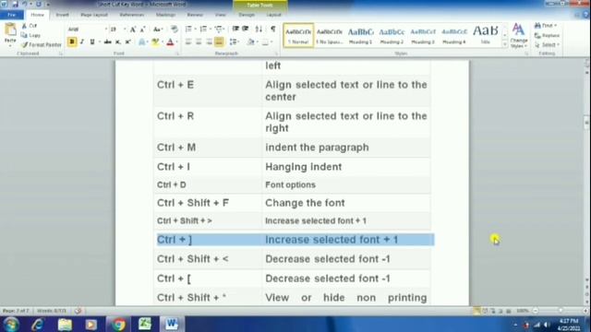Click the Decrease Indent icon
This screenshot has width=591, height=332.
pos(235,29)
